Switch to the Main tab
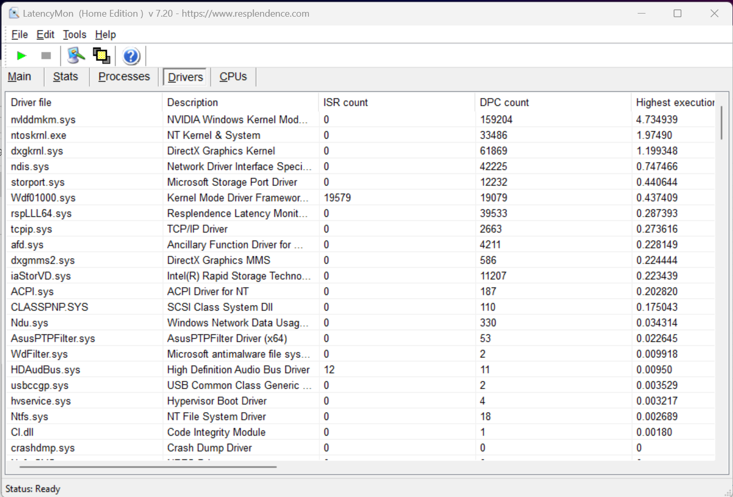The width and height of the screenshot is (733, 497). click(x=20, y=77)
